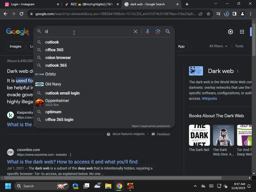
Task: Click the Chrome taskbar icon
Action: pyautogui.click(x=119, y=186)
